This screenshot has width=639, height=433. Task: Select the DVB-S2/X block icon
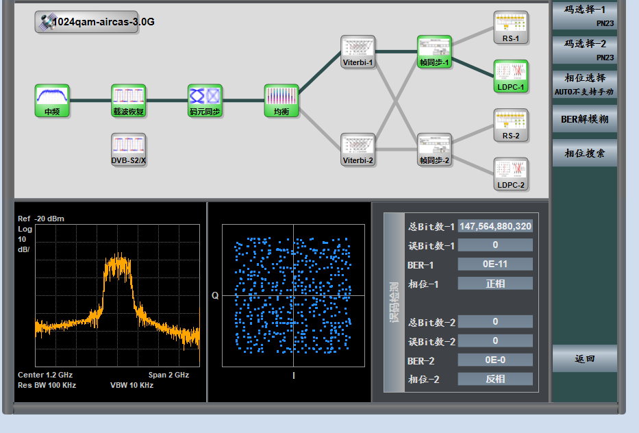click(129, 149)
